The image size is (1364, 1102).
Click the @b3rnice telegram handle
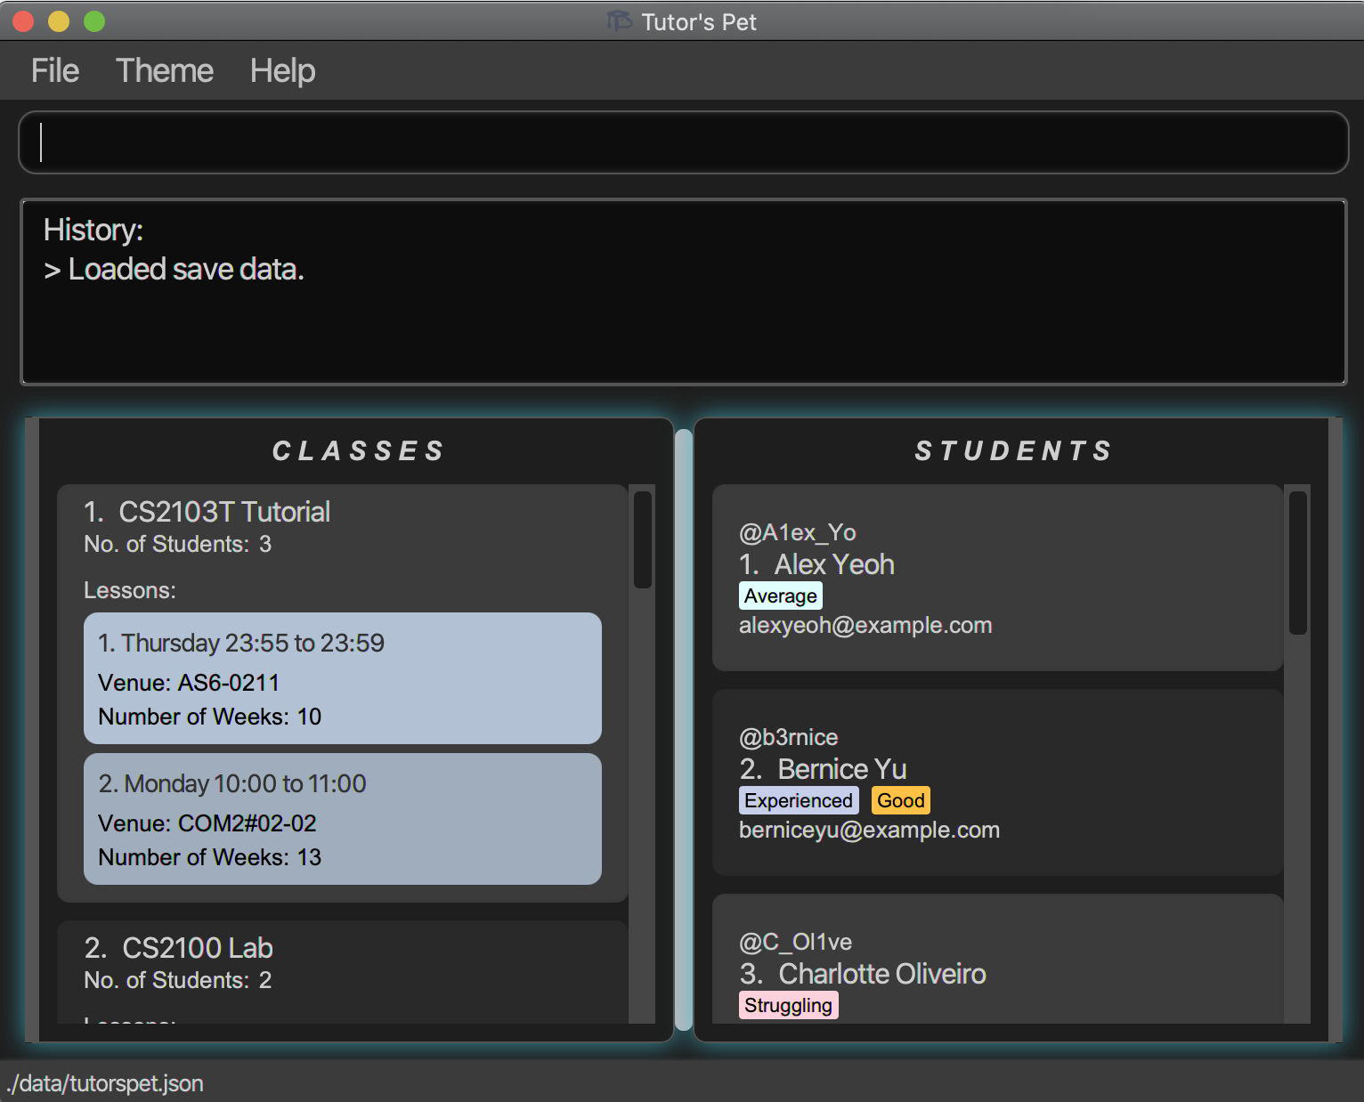click(x=789, y=737)
